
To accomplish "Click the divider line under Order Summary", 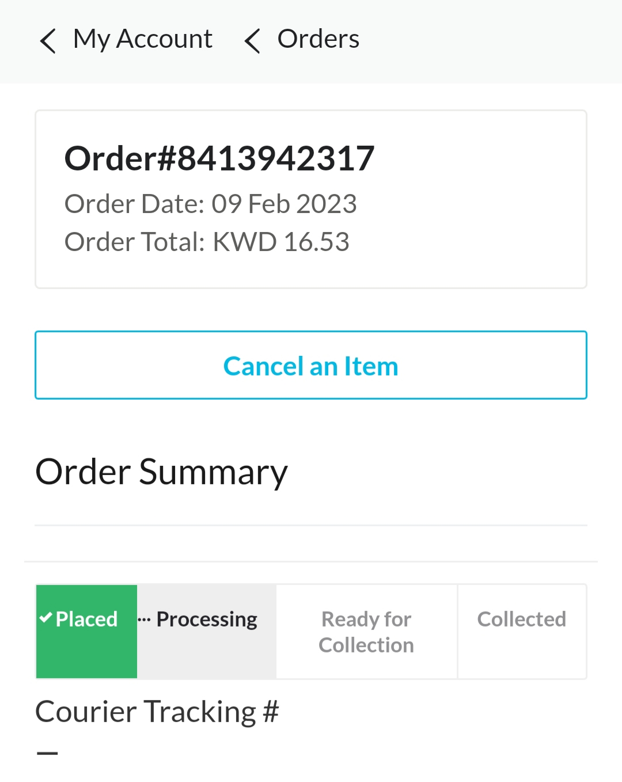I will [311, 525].
